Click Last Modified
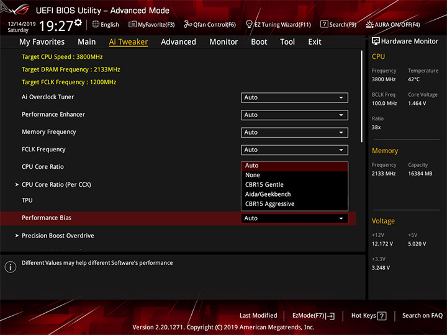The height and width of the screenshot is (335, 447). tap(258, 316)
